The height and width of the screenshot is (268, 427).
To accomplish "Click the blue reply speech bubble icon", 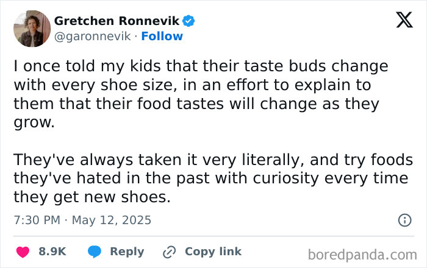I will click(95, 252).
